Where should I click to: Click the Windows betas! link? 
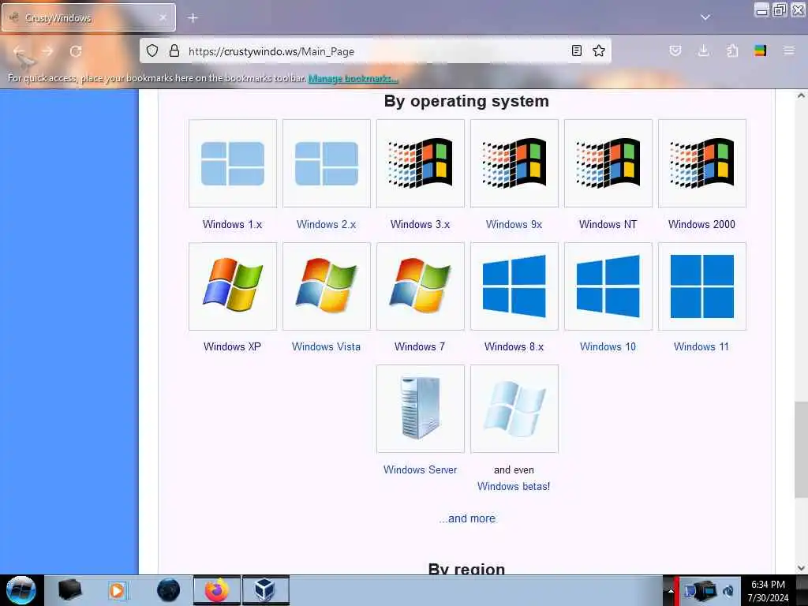[514, 486]
